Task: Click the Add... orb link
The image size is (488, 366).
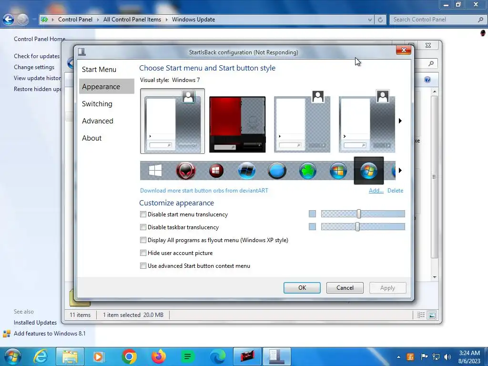Action: coord(376,191)
